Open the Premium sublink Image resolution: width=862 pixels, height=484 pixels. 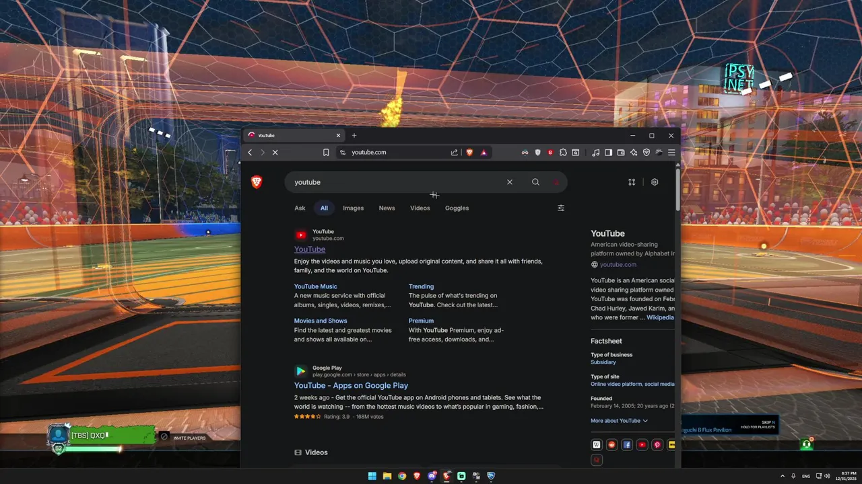pos(421,321)
